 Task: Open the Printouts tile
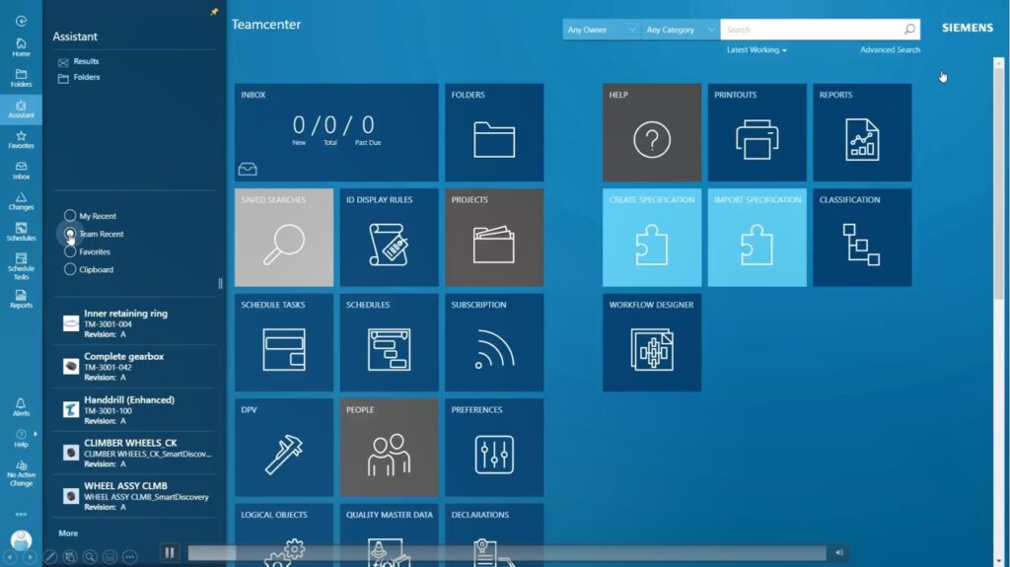pyautogui.click(x=757, y=132)
